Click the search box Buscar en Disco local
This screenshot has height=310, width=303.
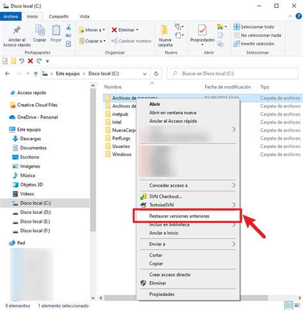pyautogui.click(x=233, y=73)
